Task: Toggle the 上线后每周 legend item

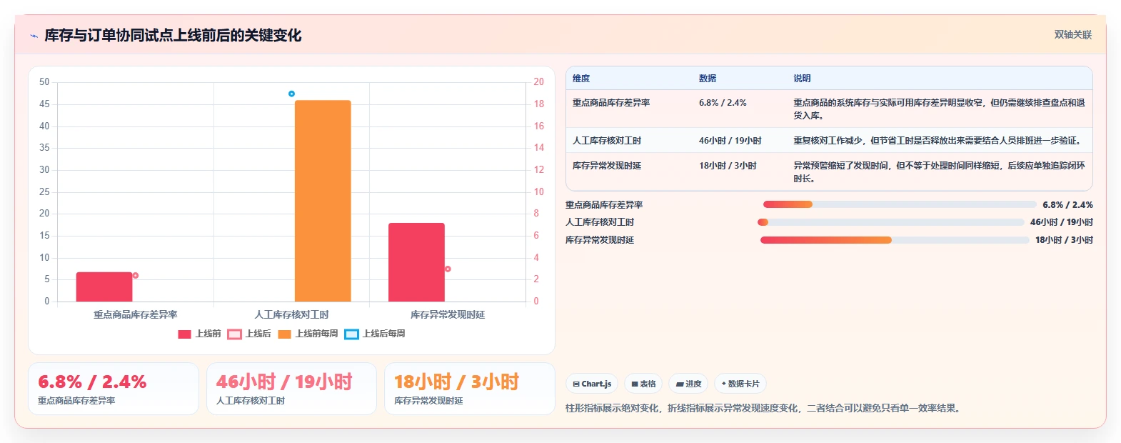Action: 375,334
